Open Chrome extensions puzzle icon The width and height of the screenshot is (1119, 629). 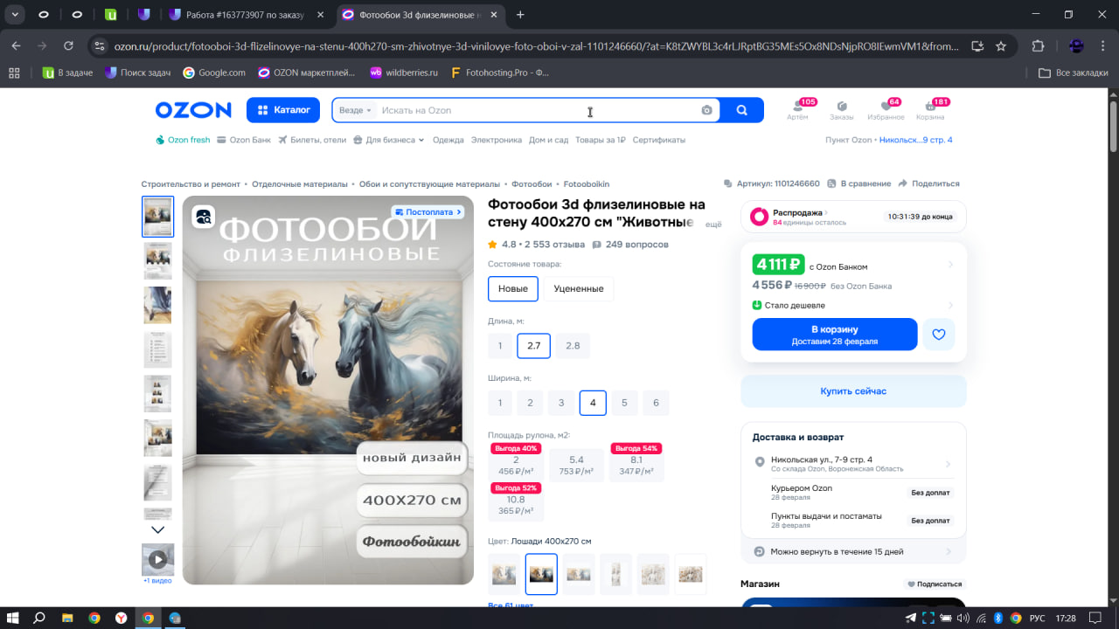[1039, 46]
